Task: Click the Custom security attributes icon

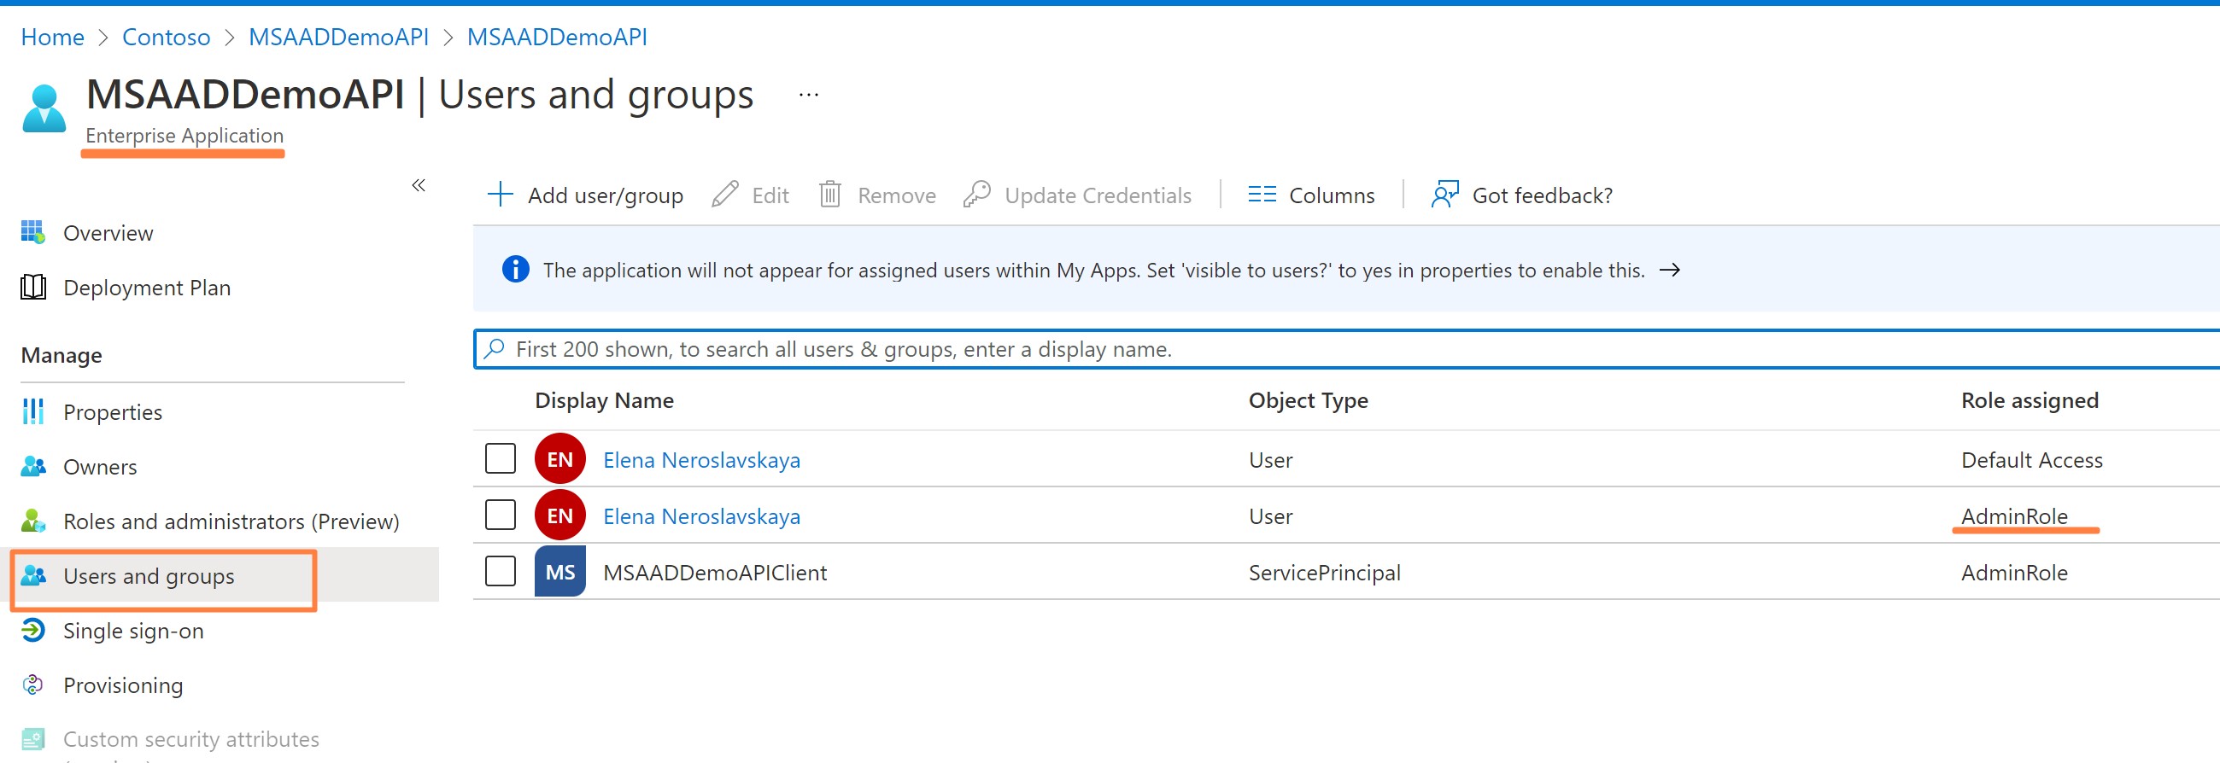Action: [x=32, y=739]
